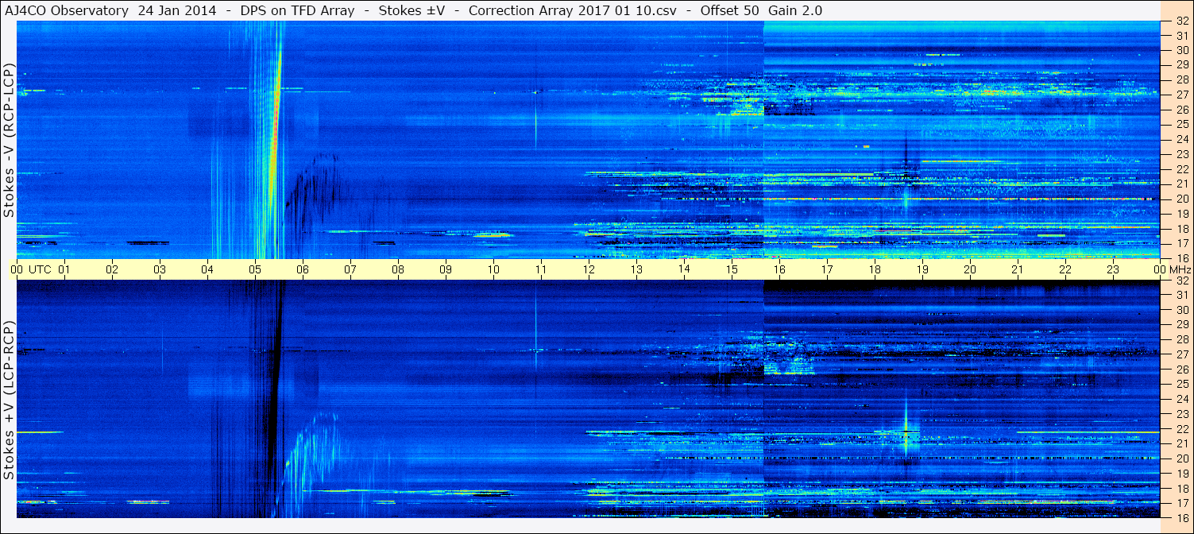Click 32 MHz tick on Stokes -V panel
The height and width of the screenshot is (534, 1194).
tap(1181, 21)
